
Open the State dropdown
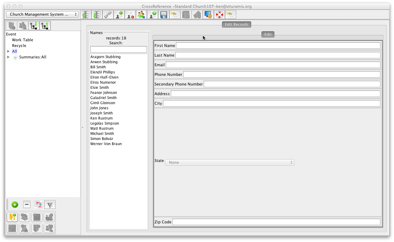point(230,162)
